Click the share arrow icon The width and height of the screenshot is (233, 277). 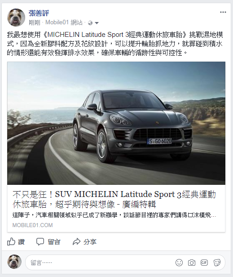coord(77,241)
